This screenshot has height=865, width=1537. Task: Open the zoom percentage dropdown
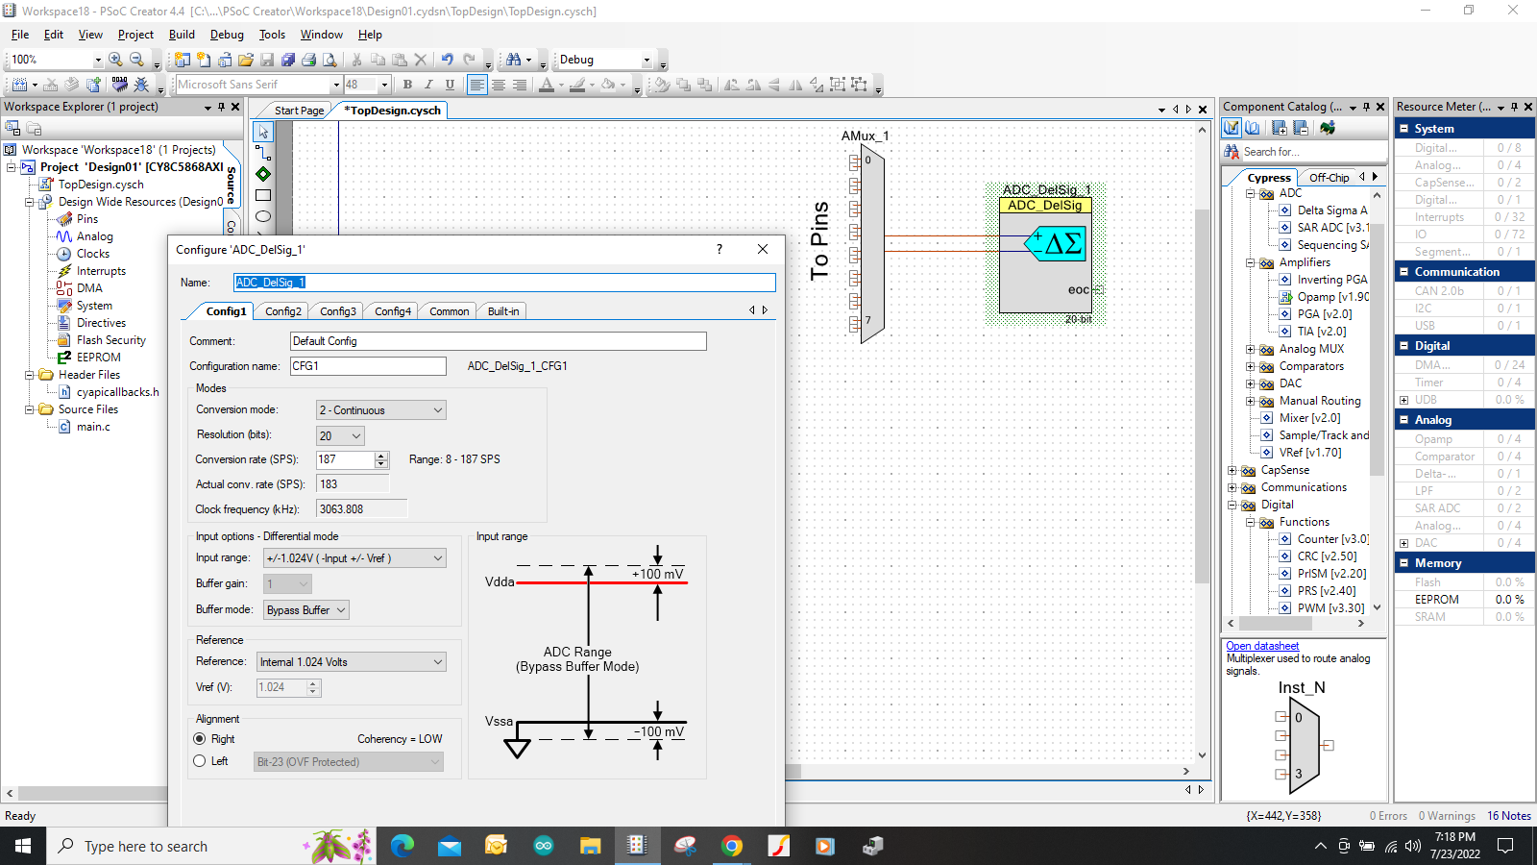97,60
